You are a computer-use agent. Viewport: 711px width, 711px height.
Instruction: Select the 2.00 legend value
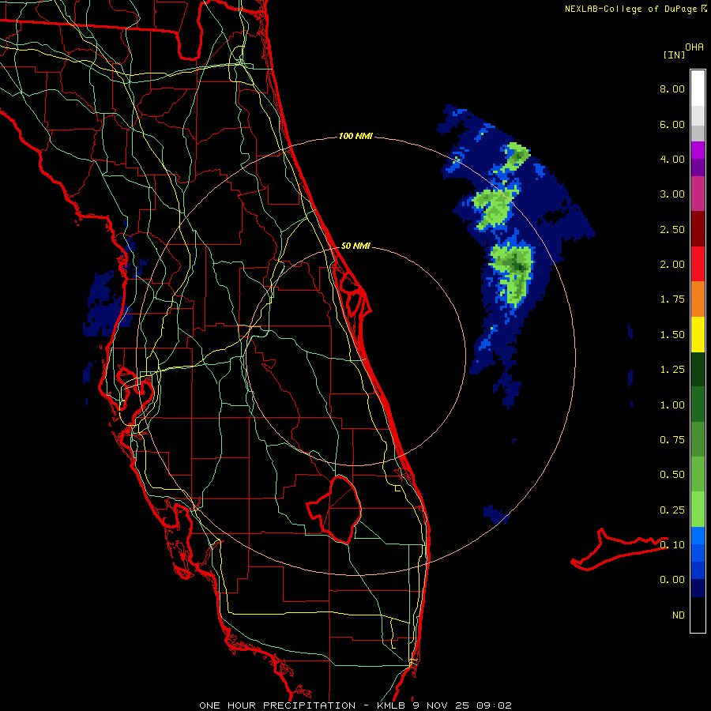(x=672, y=265)
